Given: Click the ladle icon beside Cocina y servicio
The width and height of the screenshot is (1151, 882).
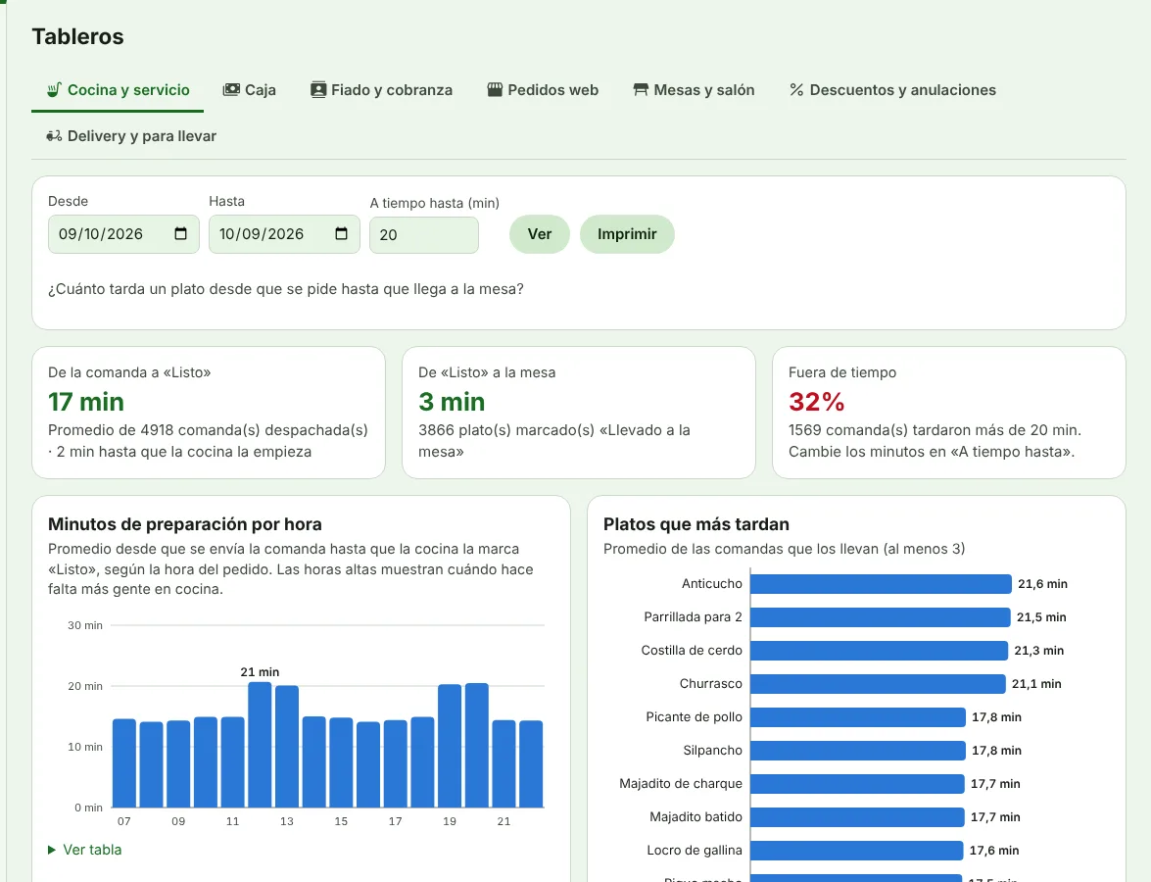Looking at the screenshot, I should click(54, 89).
